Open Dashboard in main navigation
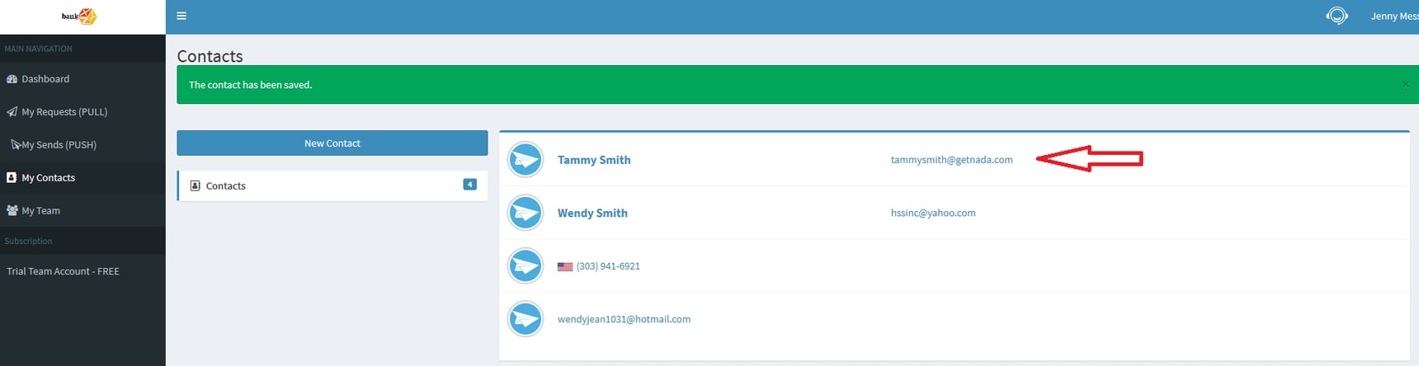 click(82, 79)
